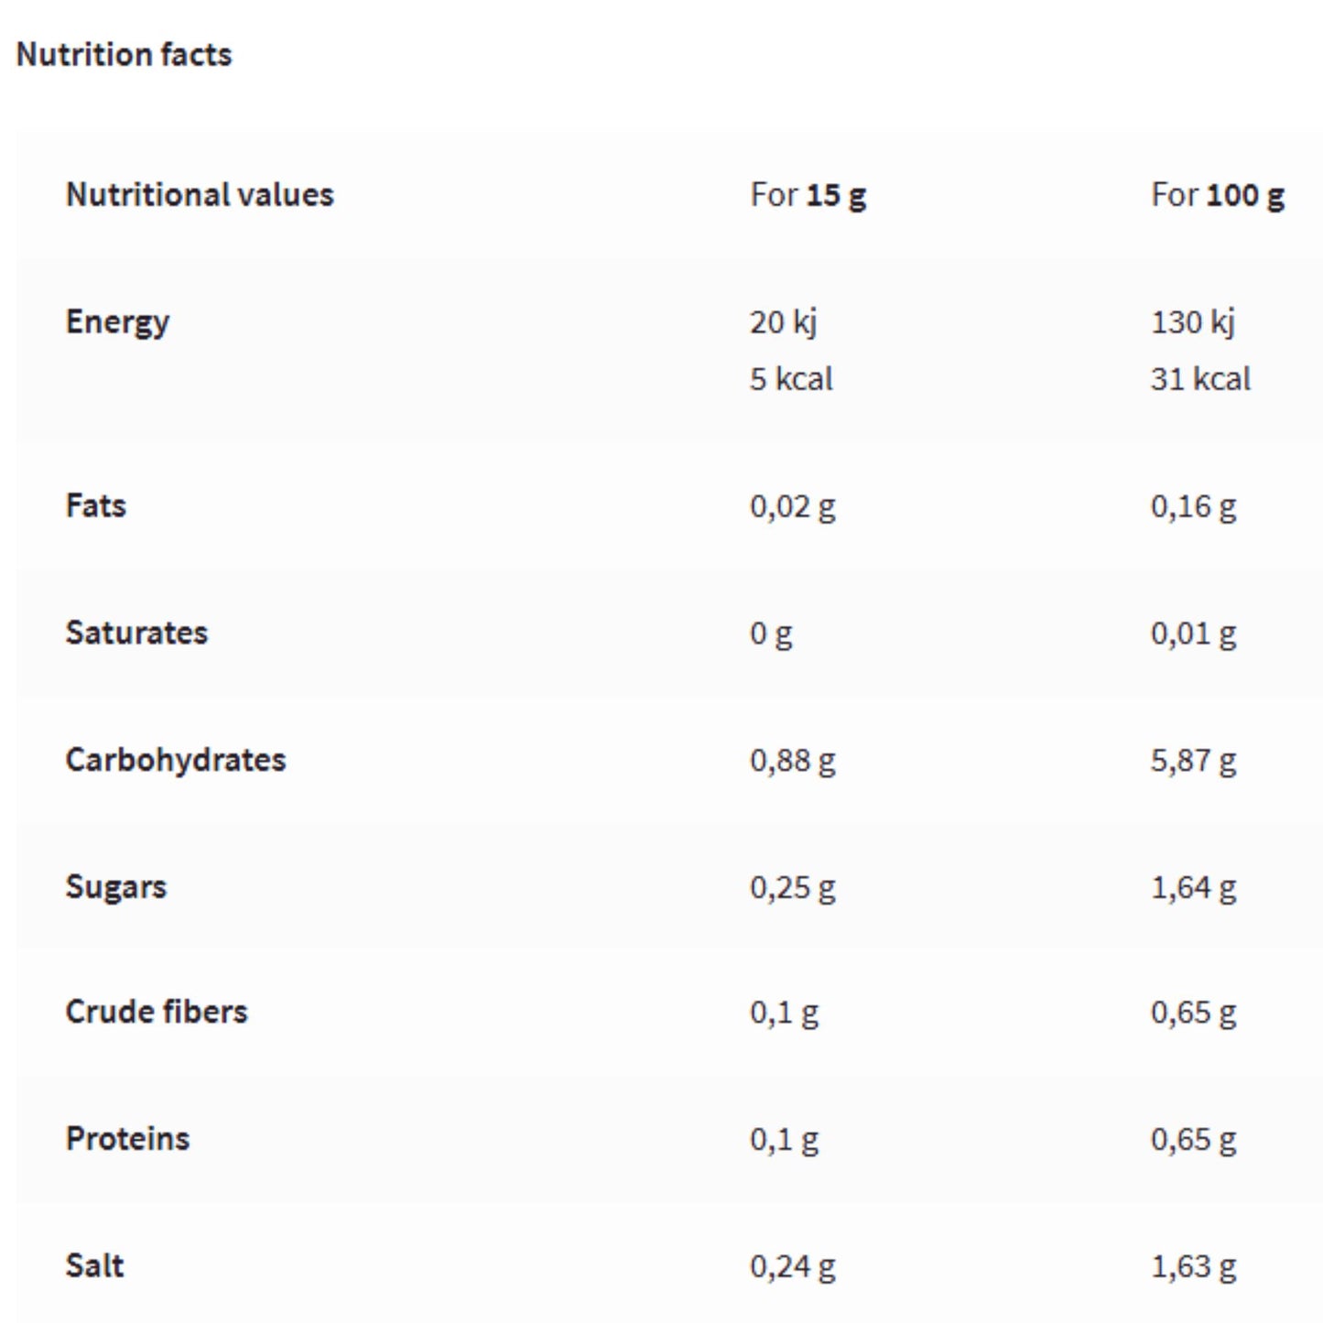Click the 1,63 g salt value
The width and height of the screenshot is (1323, 1323).
pos(1193,1267)
